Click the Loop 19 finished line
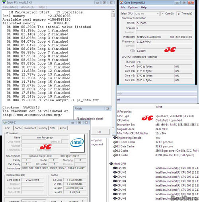Screen dimensions: 199x202 coord(39,96)
